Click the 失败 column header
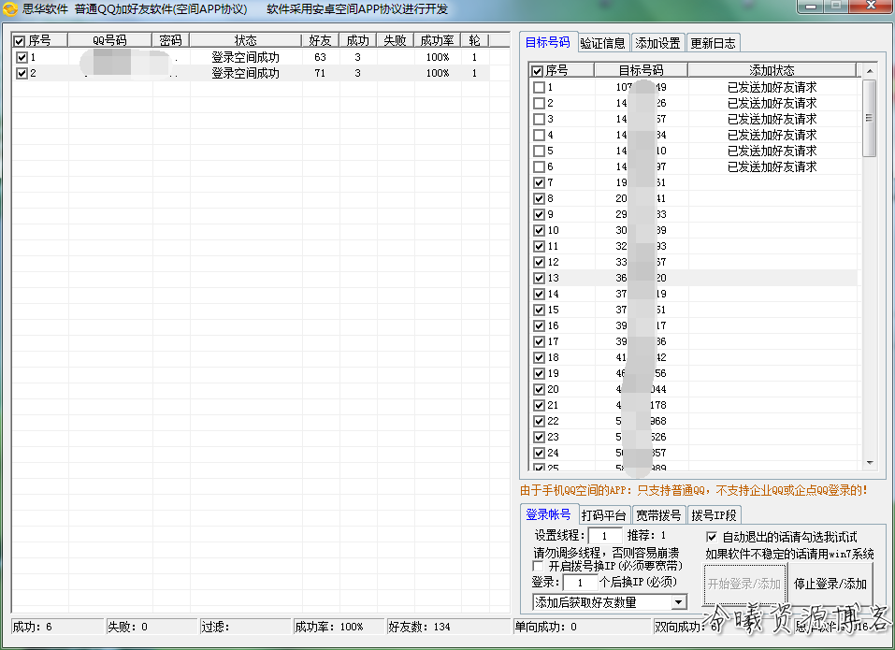 [395, 40]
